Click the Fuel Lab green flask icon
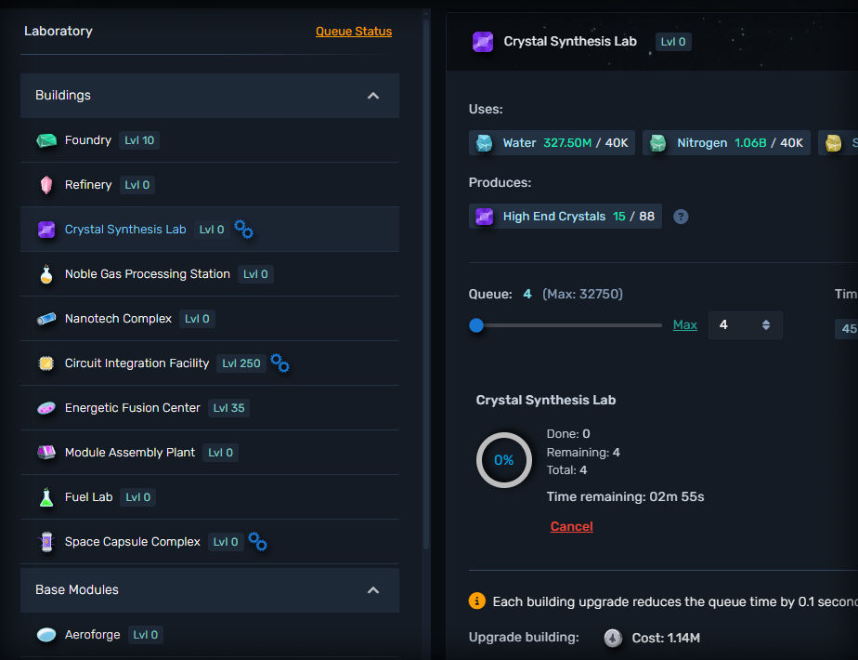 [46, 497]
